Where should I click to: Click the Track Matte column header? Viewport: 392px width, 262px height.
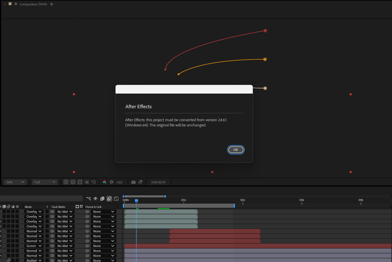[58, 207]
